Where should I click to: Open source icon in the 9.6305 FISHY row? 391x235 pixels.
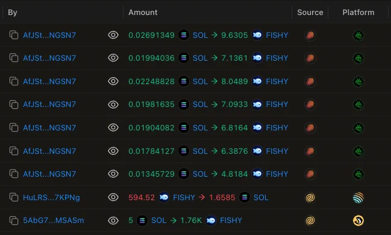pyautogui.click(x=310, y=35)
